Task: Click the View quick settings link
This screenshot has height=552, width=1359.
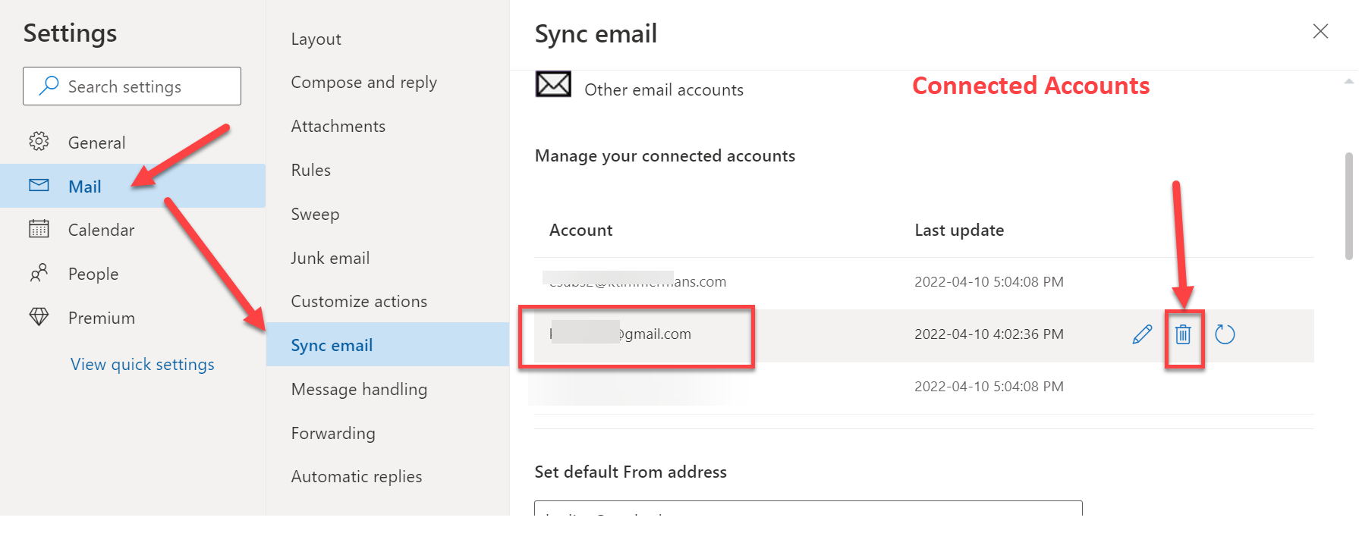Action: coord(143,365)
